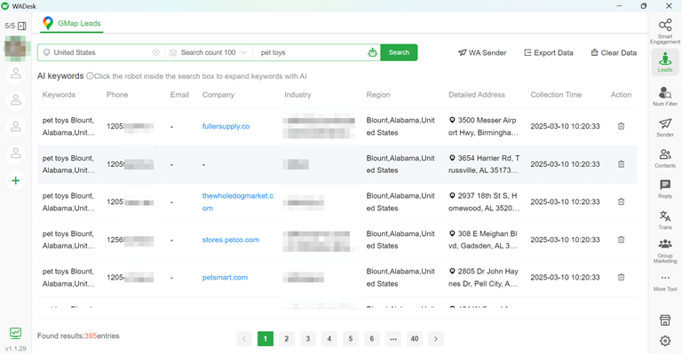Expand the Search count 100 dropdown

pyautogui.click(x=209, y=52)
